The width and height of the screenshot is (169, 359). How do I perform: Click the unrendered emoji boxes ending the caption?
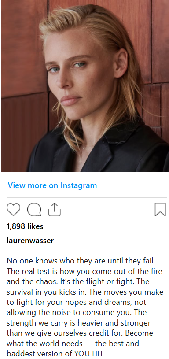point(97,354)
